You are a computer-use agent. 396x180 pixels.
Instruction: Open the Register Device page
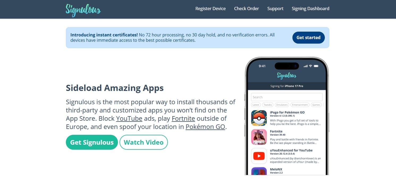click(210, 9)
